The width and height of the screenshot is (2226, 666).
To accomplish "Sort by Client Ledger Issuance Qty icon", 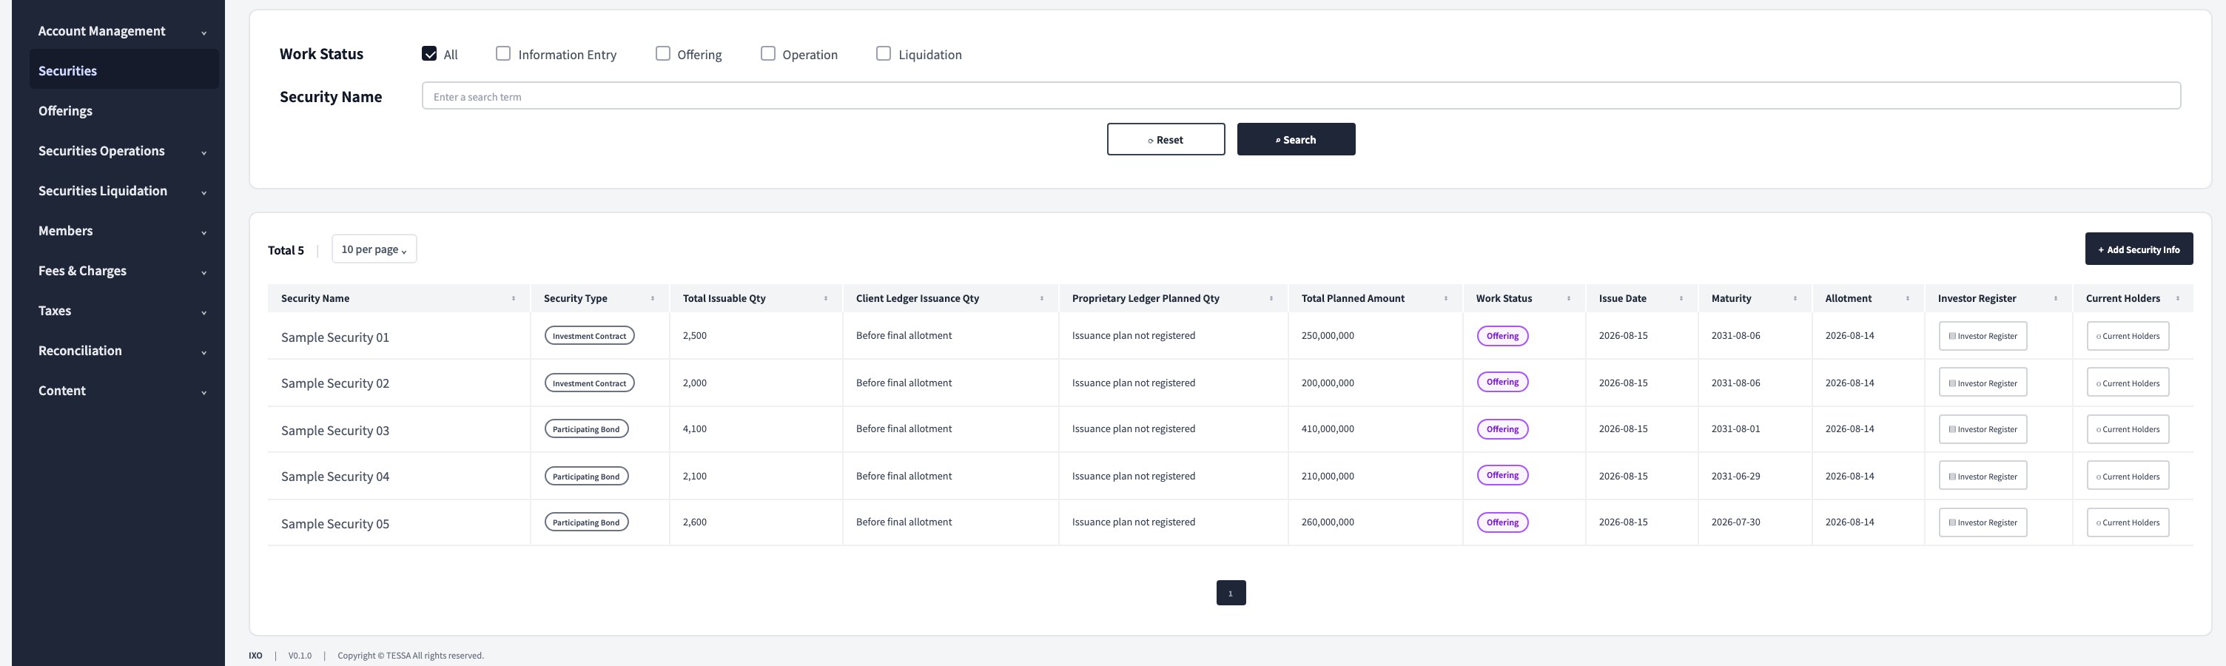I will click(x=1041, y=299).
